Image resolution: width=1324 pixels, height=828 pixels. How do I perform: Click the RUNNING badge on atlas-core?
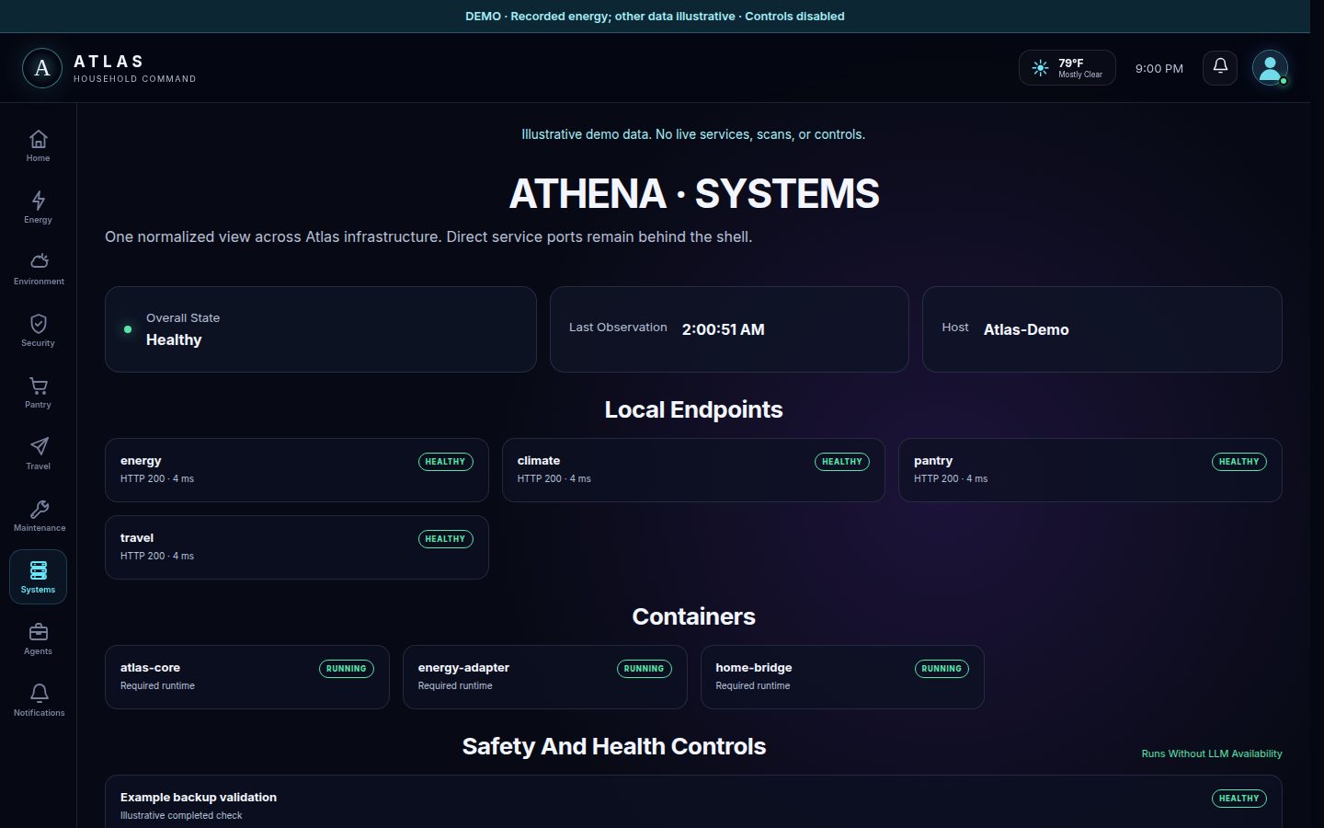click(x=346, y=669)
